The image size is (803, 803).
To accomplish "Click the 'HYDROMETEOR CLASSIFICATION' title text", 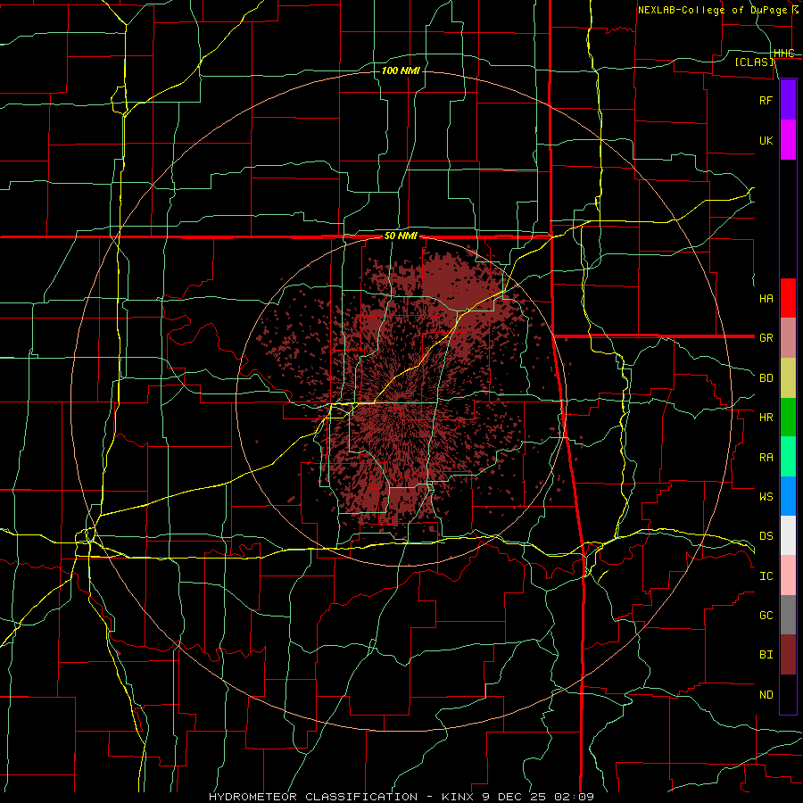I will (313, 797).
